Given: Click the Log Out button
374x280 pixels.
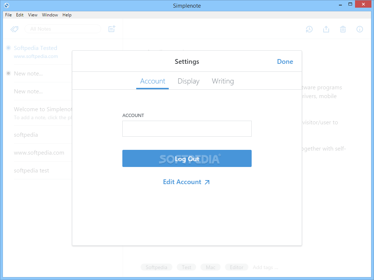Looking at the screenshot, I should [x=187, y=158].
